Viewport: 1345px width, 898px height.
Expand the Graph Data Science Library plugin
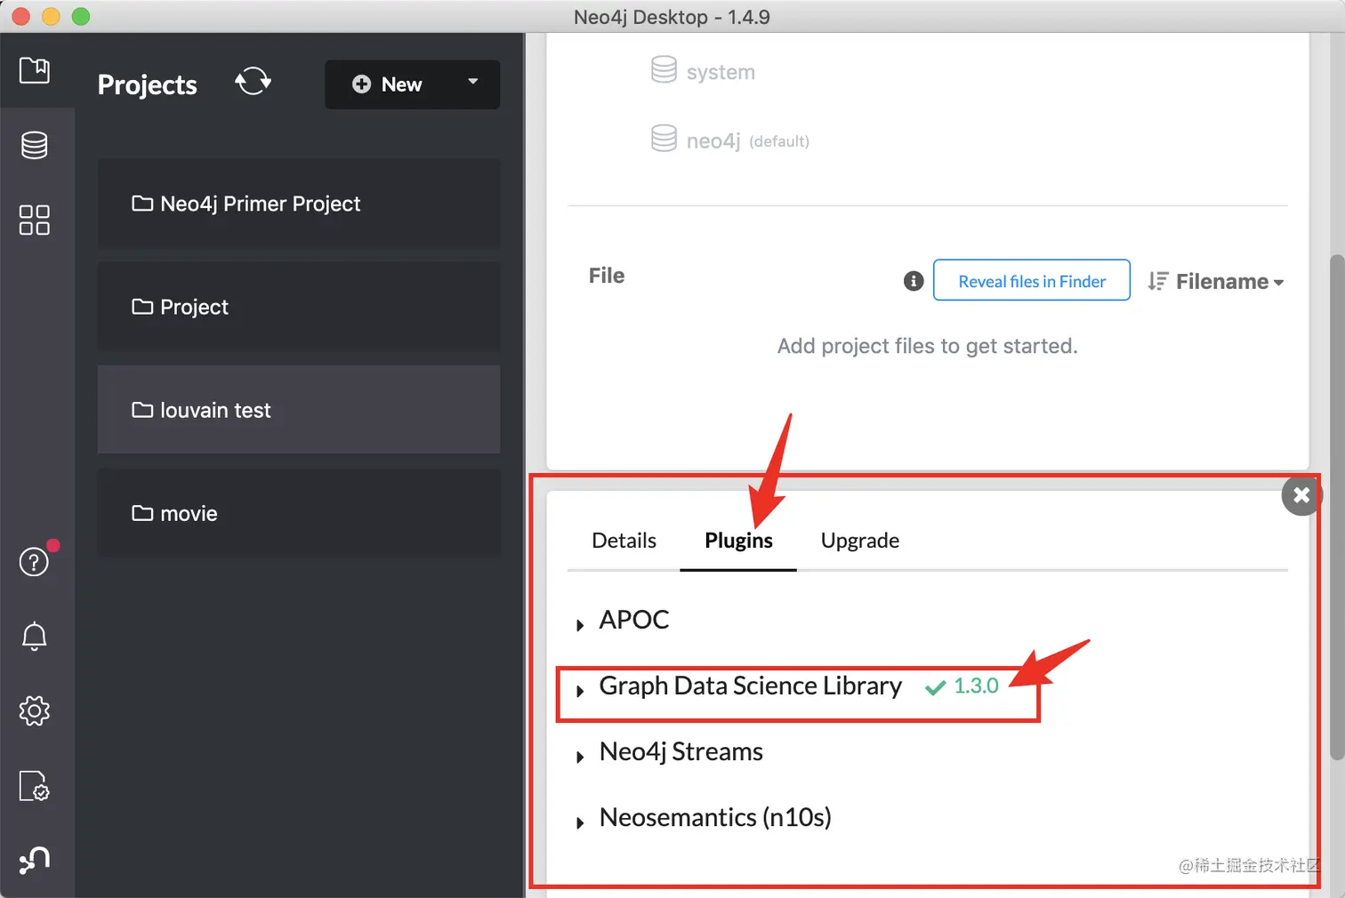(580, 691)
